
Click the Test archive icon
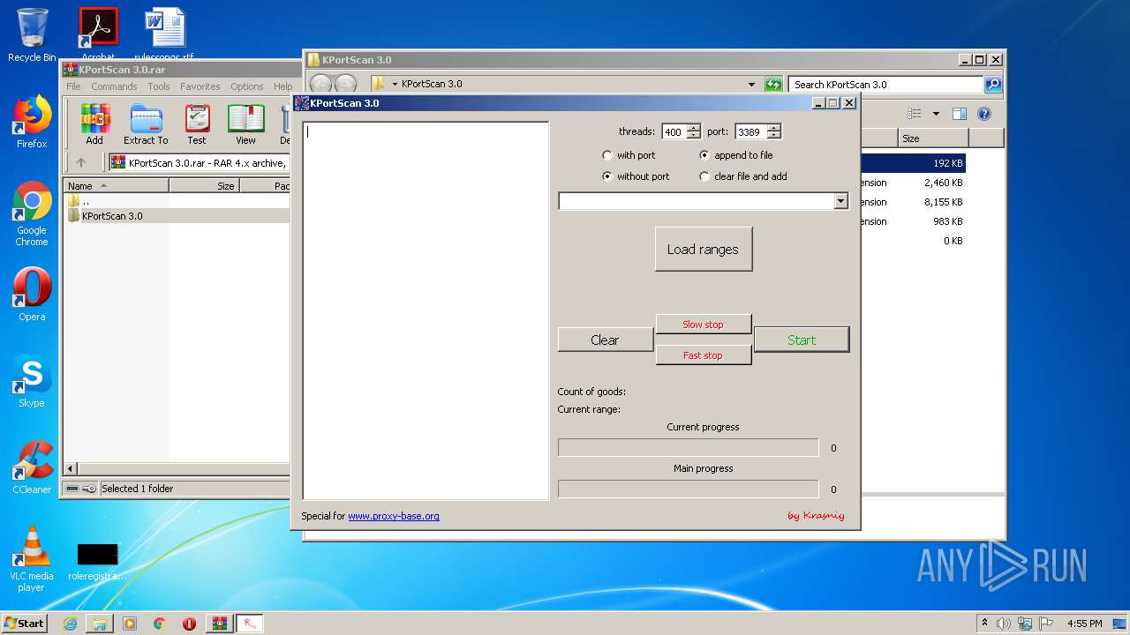pos(197,119)
